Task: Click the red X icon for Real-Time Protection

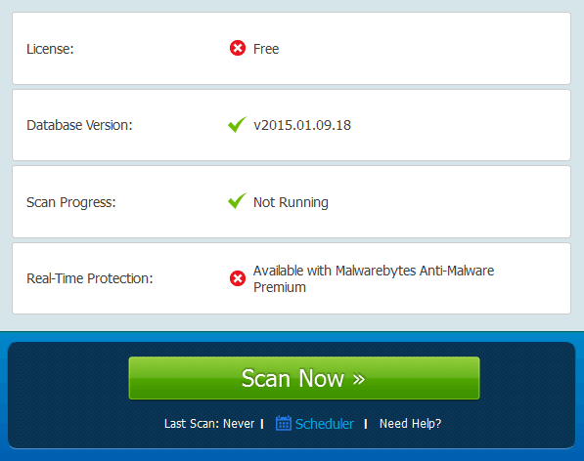Action: (238, 278)
